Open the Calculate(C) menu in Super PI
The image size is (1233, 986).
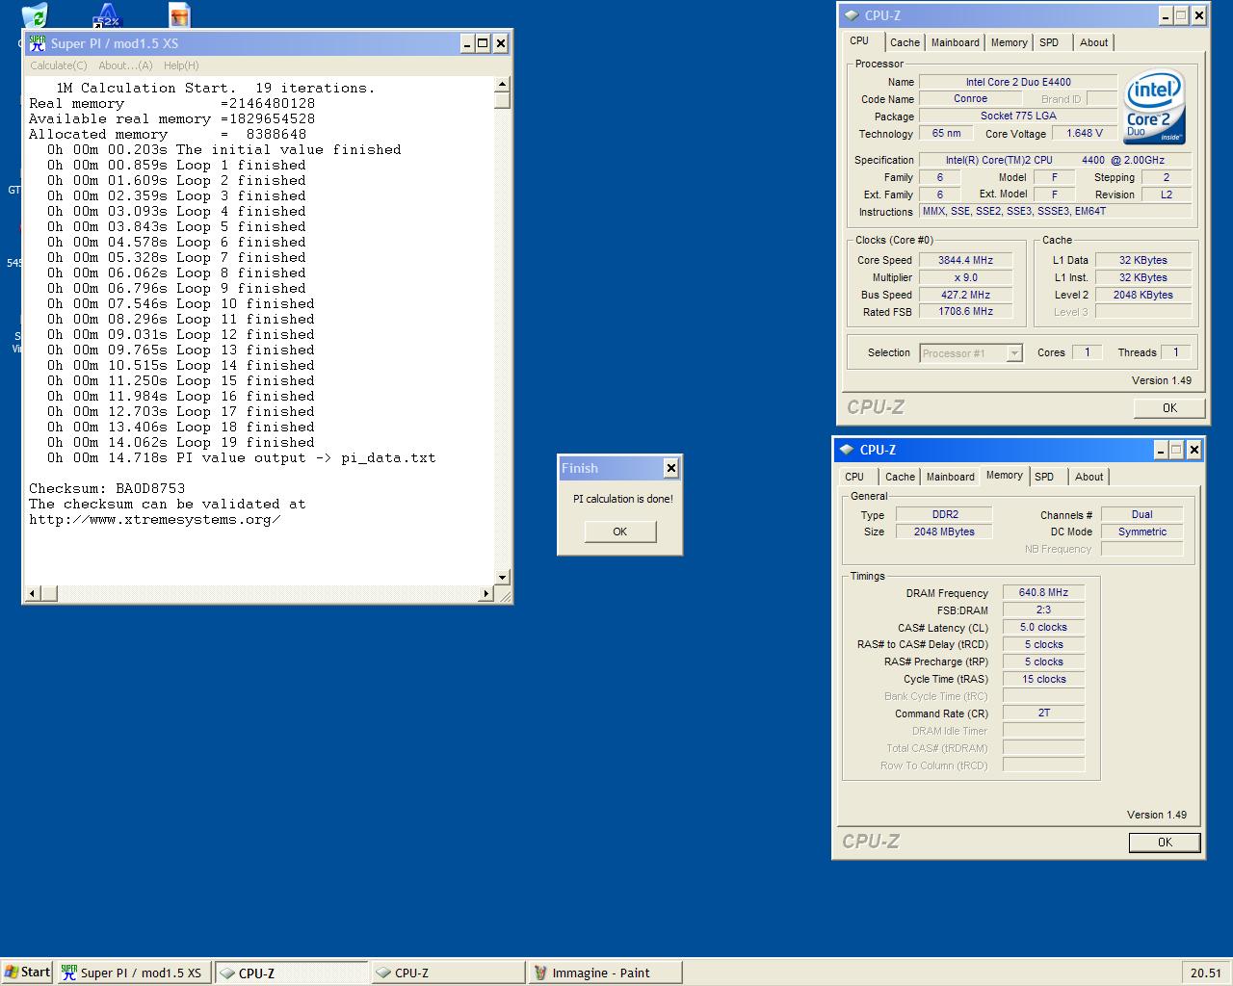[58, 65]
